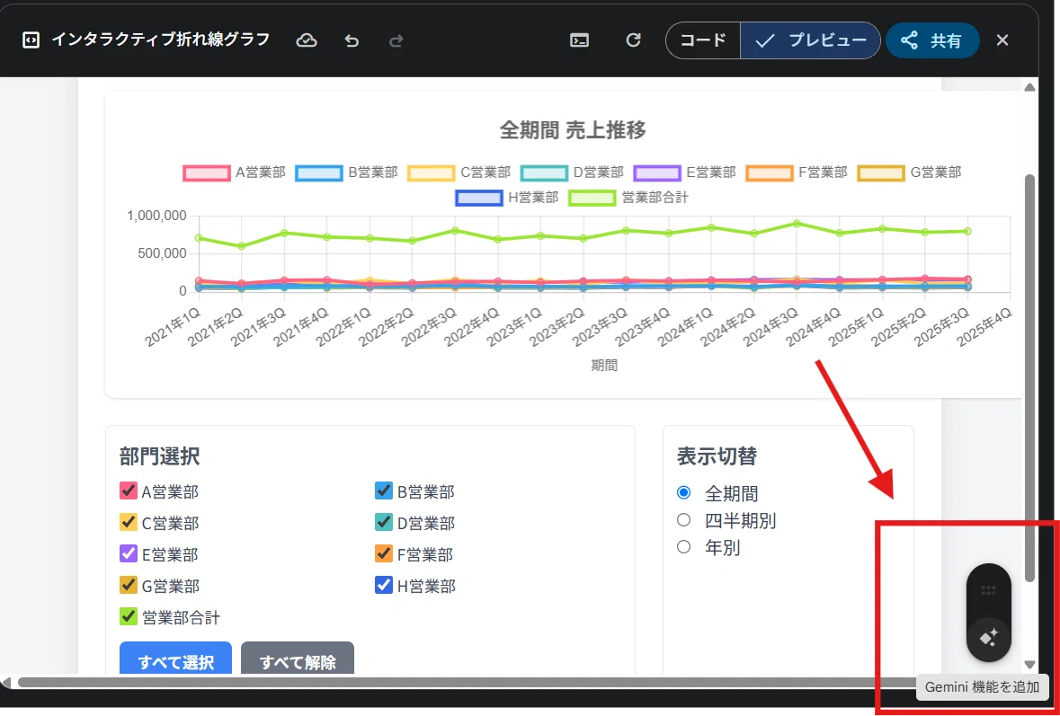
Task: Uncheck the B営業部 checkbox
Action: tap(384, 491)
